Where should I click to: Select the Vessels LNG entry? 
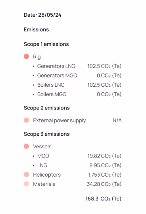coord(42,165)
